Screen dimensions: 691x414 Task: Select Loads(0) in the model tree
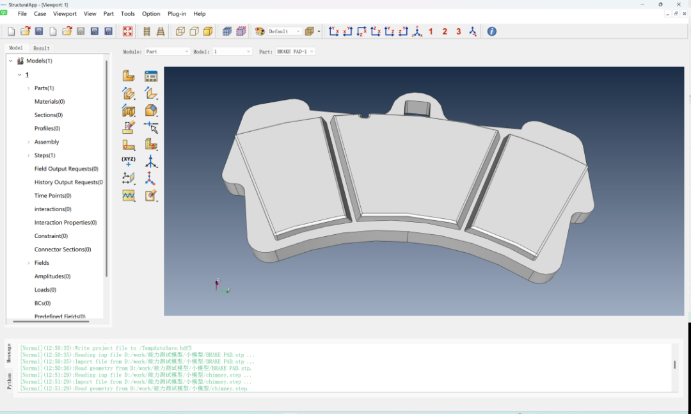pyautogui.click(x=45, y=290)
